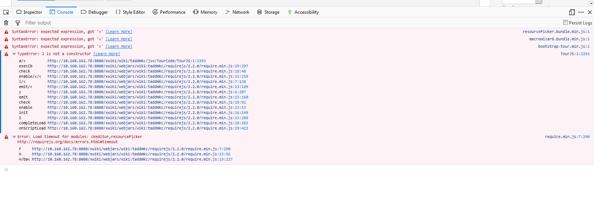Open resourcePicker.bundle.min.js:1 source link
The height and width of the screenshot is (202, 594).
[556, 32]
